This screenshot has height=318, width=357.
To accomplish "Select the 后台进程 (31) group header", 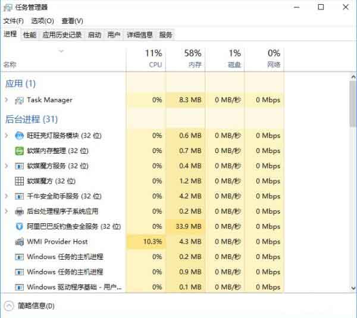I will pos(32,119).
